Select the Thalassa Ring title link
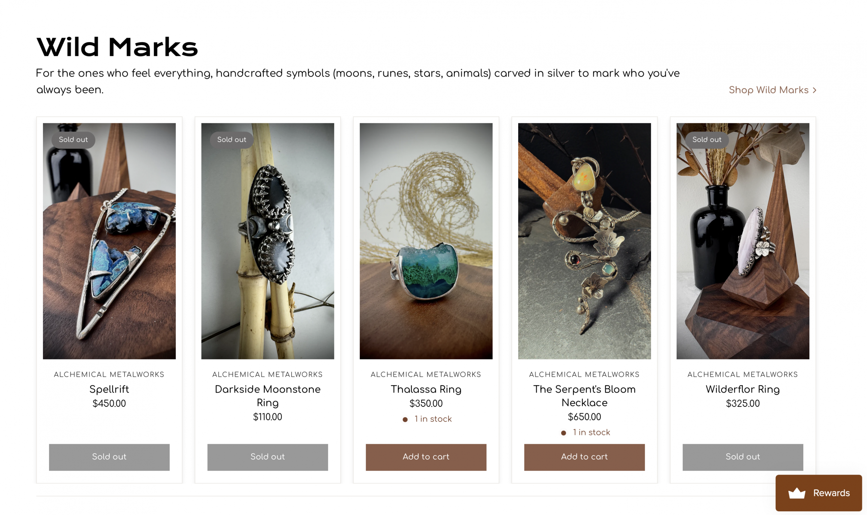Viewport: 867px width, 515px height. click(x=426, y=389)
